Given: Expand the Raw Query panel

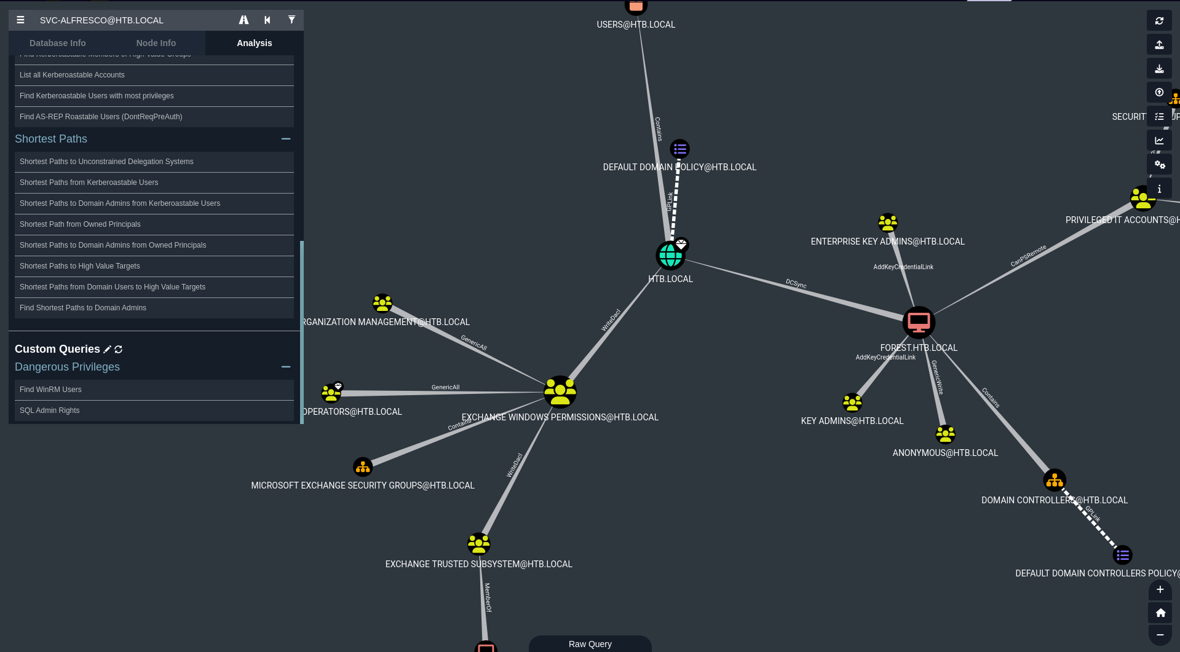Looking at the screenshot, I should pyautogui.click(x=590, y=644).
